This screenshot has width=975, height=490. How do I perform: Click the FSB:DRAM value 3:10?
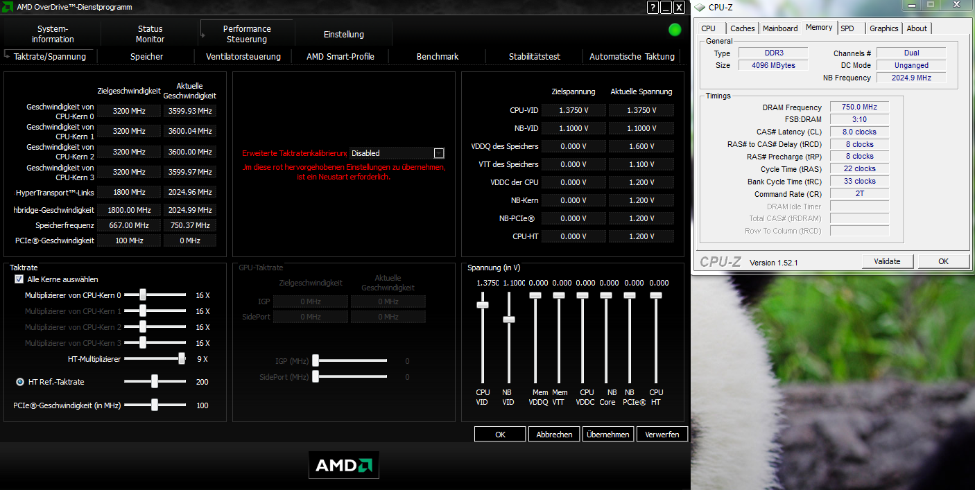point(859,119)
